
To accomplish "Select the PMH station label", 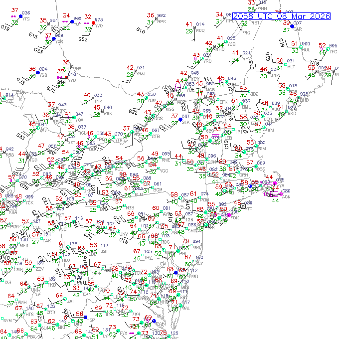I will [22, 302].
